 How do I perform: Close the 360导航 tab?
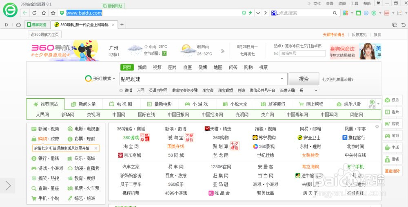click(113, 25)
